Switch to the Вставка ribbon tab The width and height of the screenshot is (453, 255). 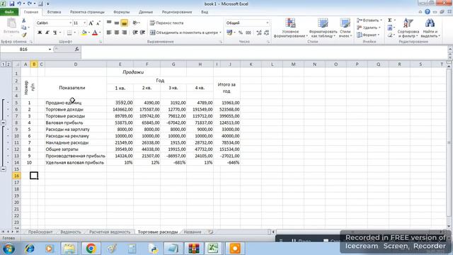click(x=54, y=12)
